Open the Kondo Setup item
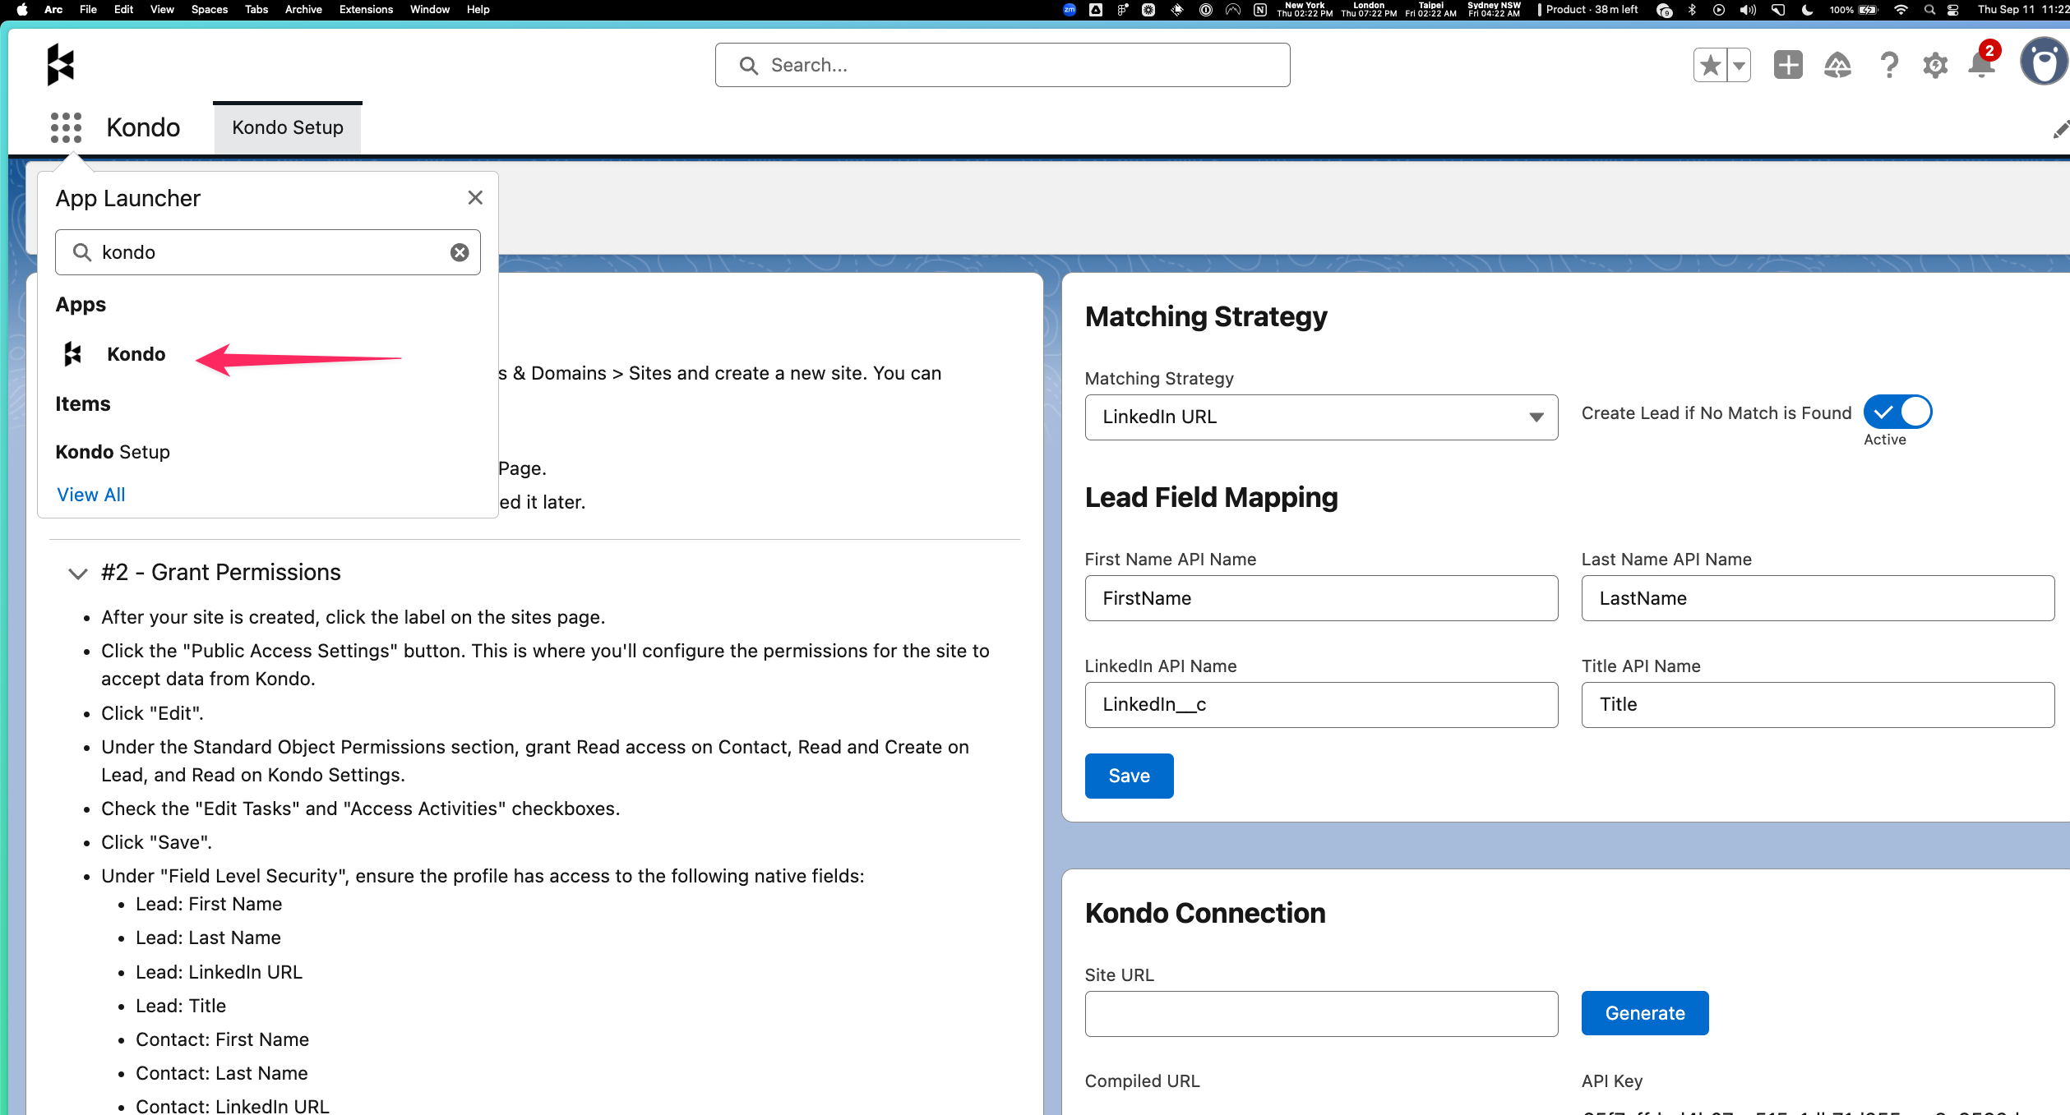 113,452
